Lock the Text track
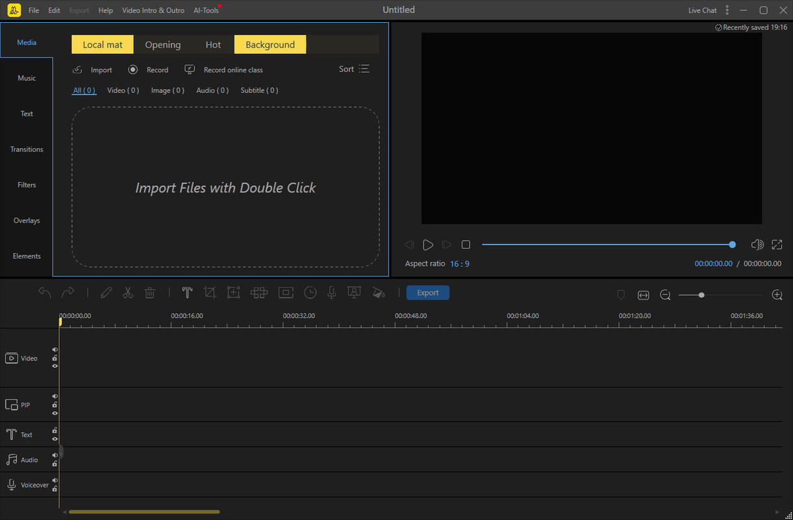This screenshot has height=520, width=793. tap(55, 430)
